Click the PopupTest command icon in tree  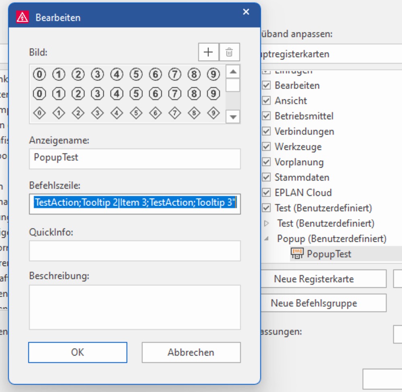click(x=297, y=254)
